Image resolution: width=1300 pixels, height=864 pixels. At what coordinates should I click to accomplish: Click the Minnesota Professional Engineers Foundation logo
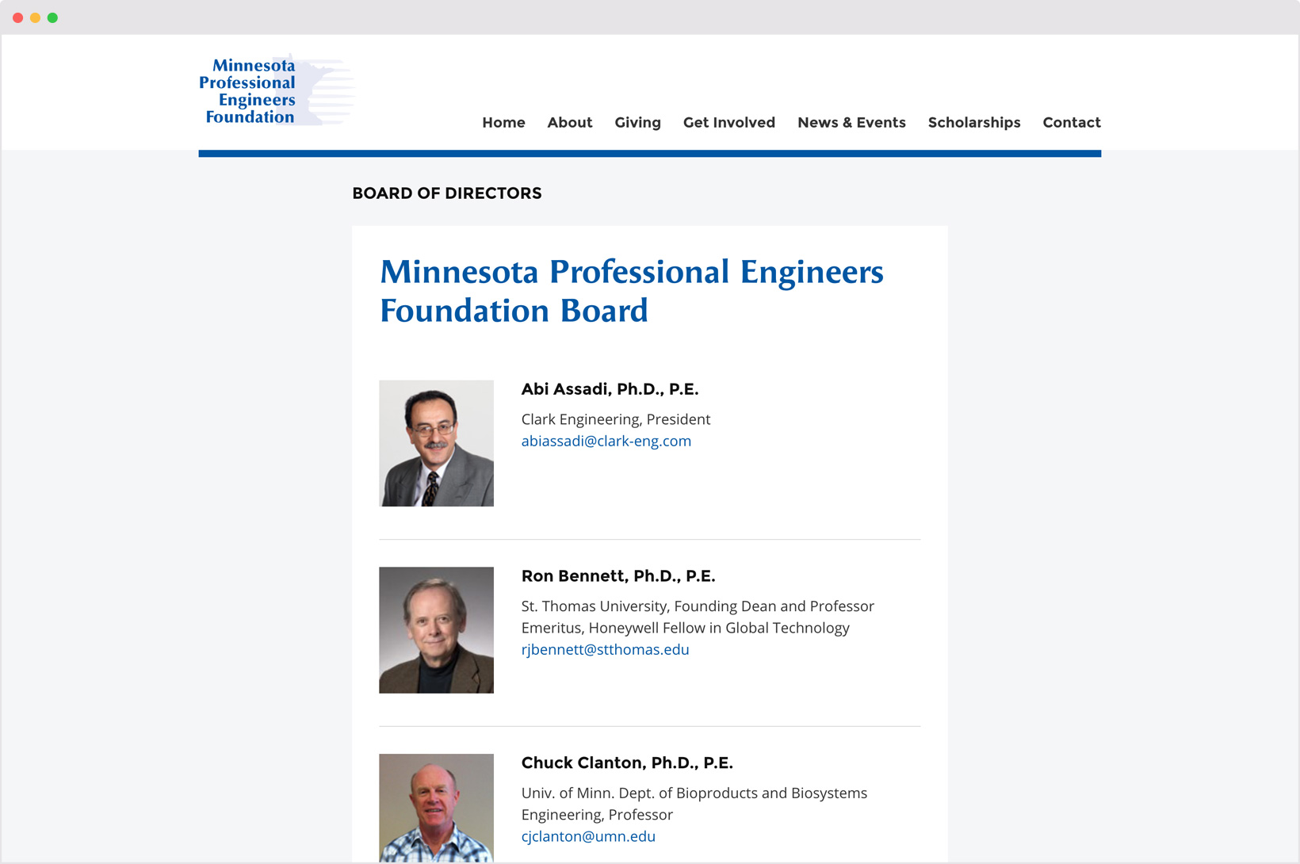click(x=276, y=90)
